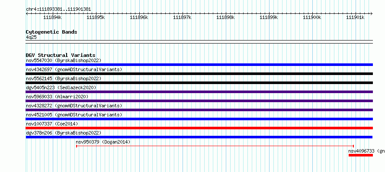This screenshot has height=172, width=385.
Task: Select the blue bar under dgv378n206
Action: pos(199,137)
